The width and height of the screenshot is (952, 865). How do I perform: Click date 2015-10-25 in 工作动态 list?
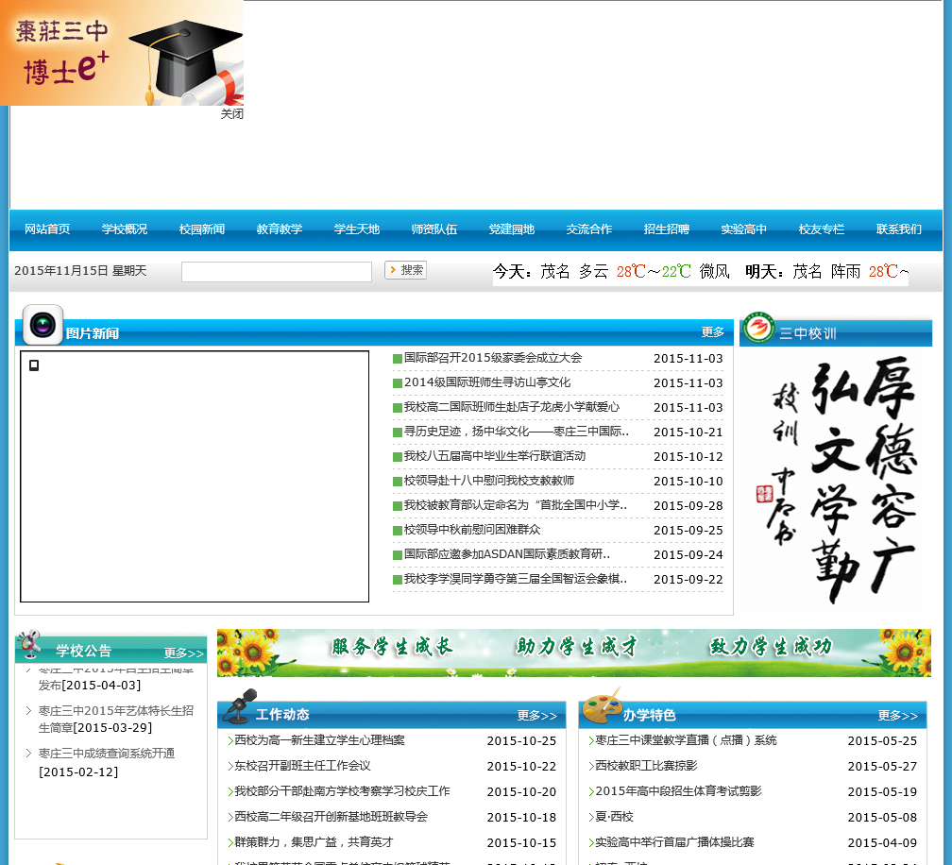tap(521, 741)
